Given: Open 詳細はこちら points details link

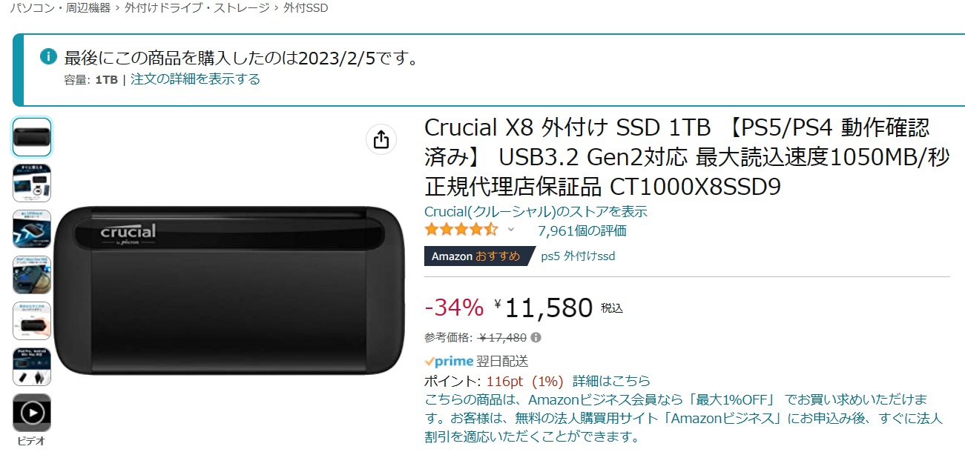Looking at the screenshot, I should click(611, 381).
